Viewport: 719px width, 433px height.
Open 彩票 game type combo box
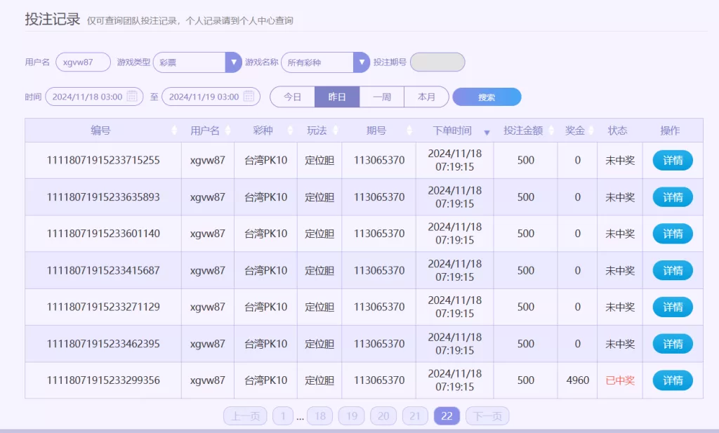pyautogui.click(x=197, y=62)
